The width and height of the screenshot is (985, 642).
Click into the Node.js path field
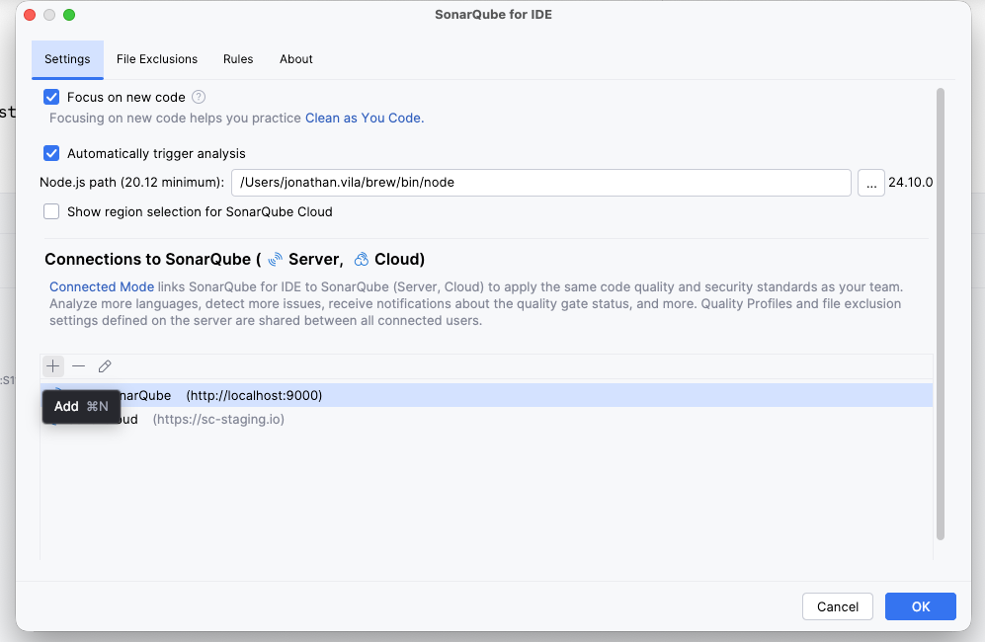(540, 183)
